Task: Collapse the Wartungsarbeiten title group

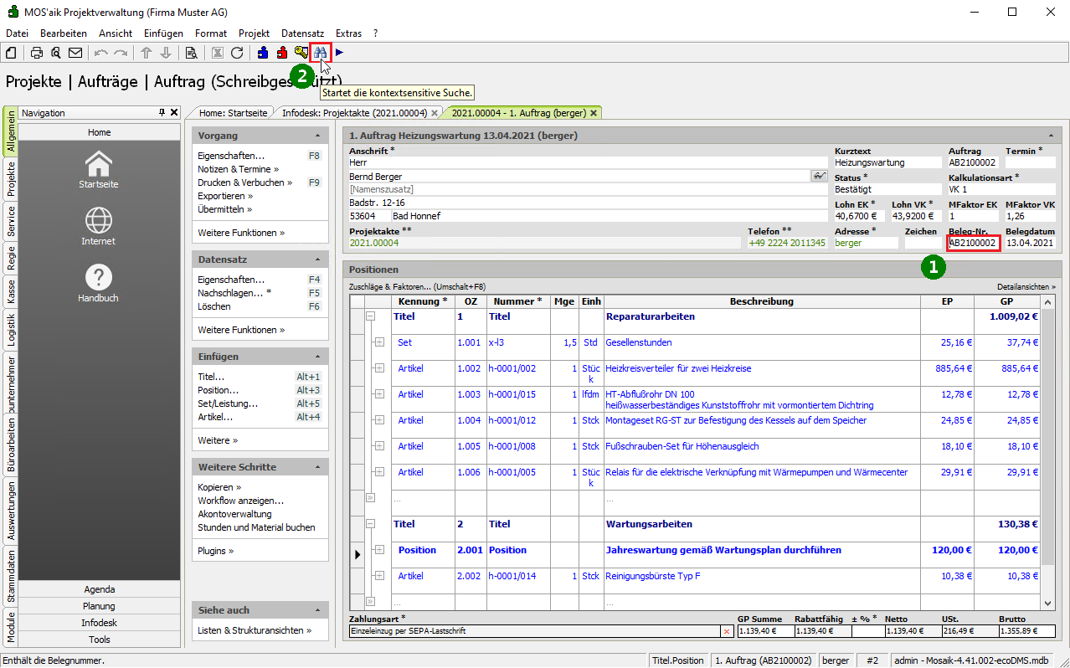Action: pyautogui.click(x=370, y=524)
